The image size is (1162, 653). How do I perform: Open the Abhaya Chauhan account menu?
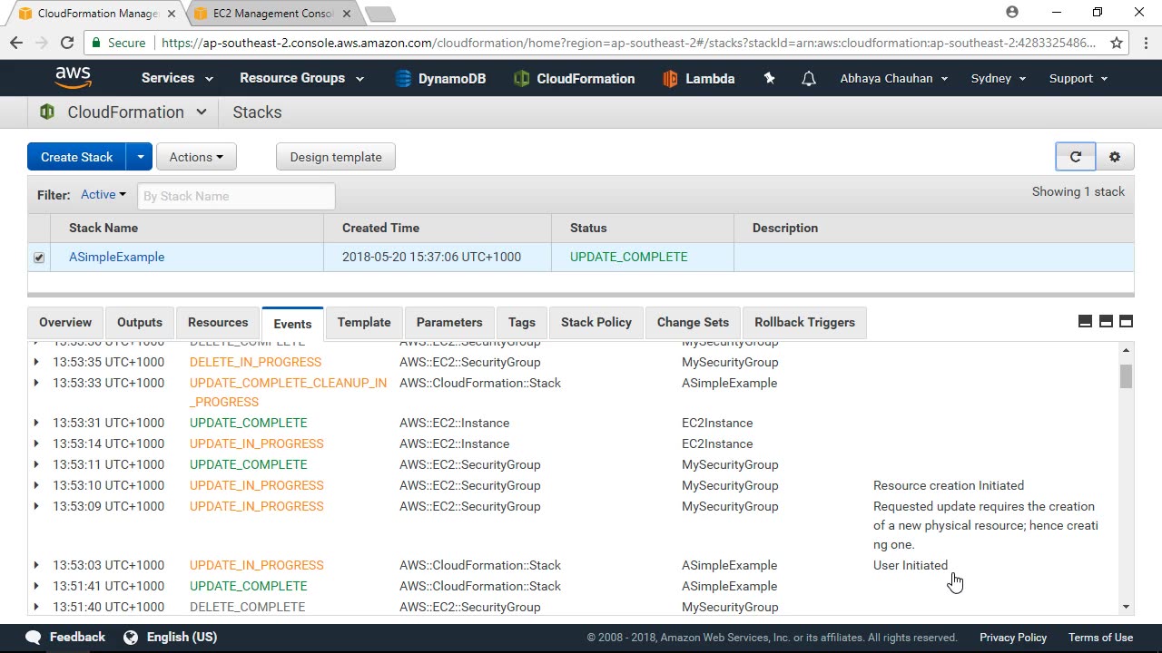coord(894,78)
